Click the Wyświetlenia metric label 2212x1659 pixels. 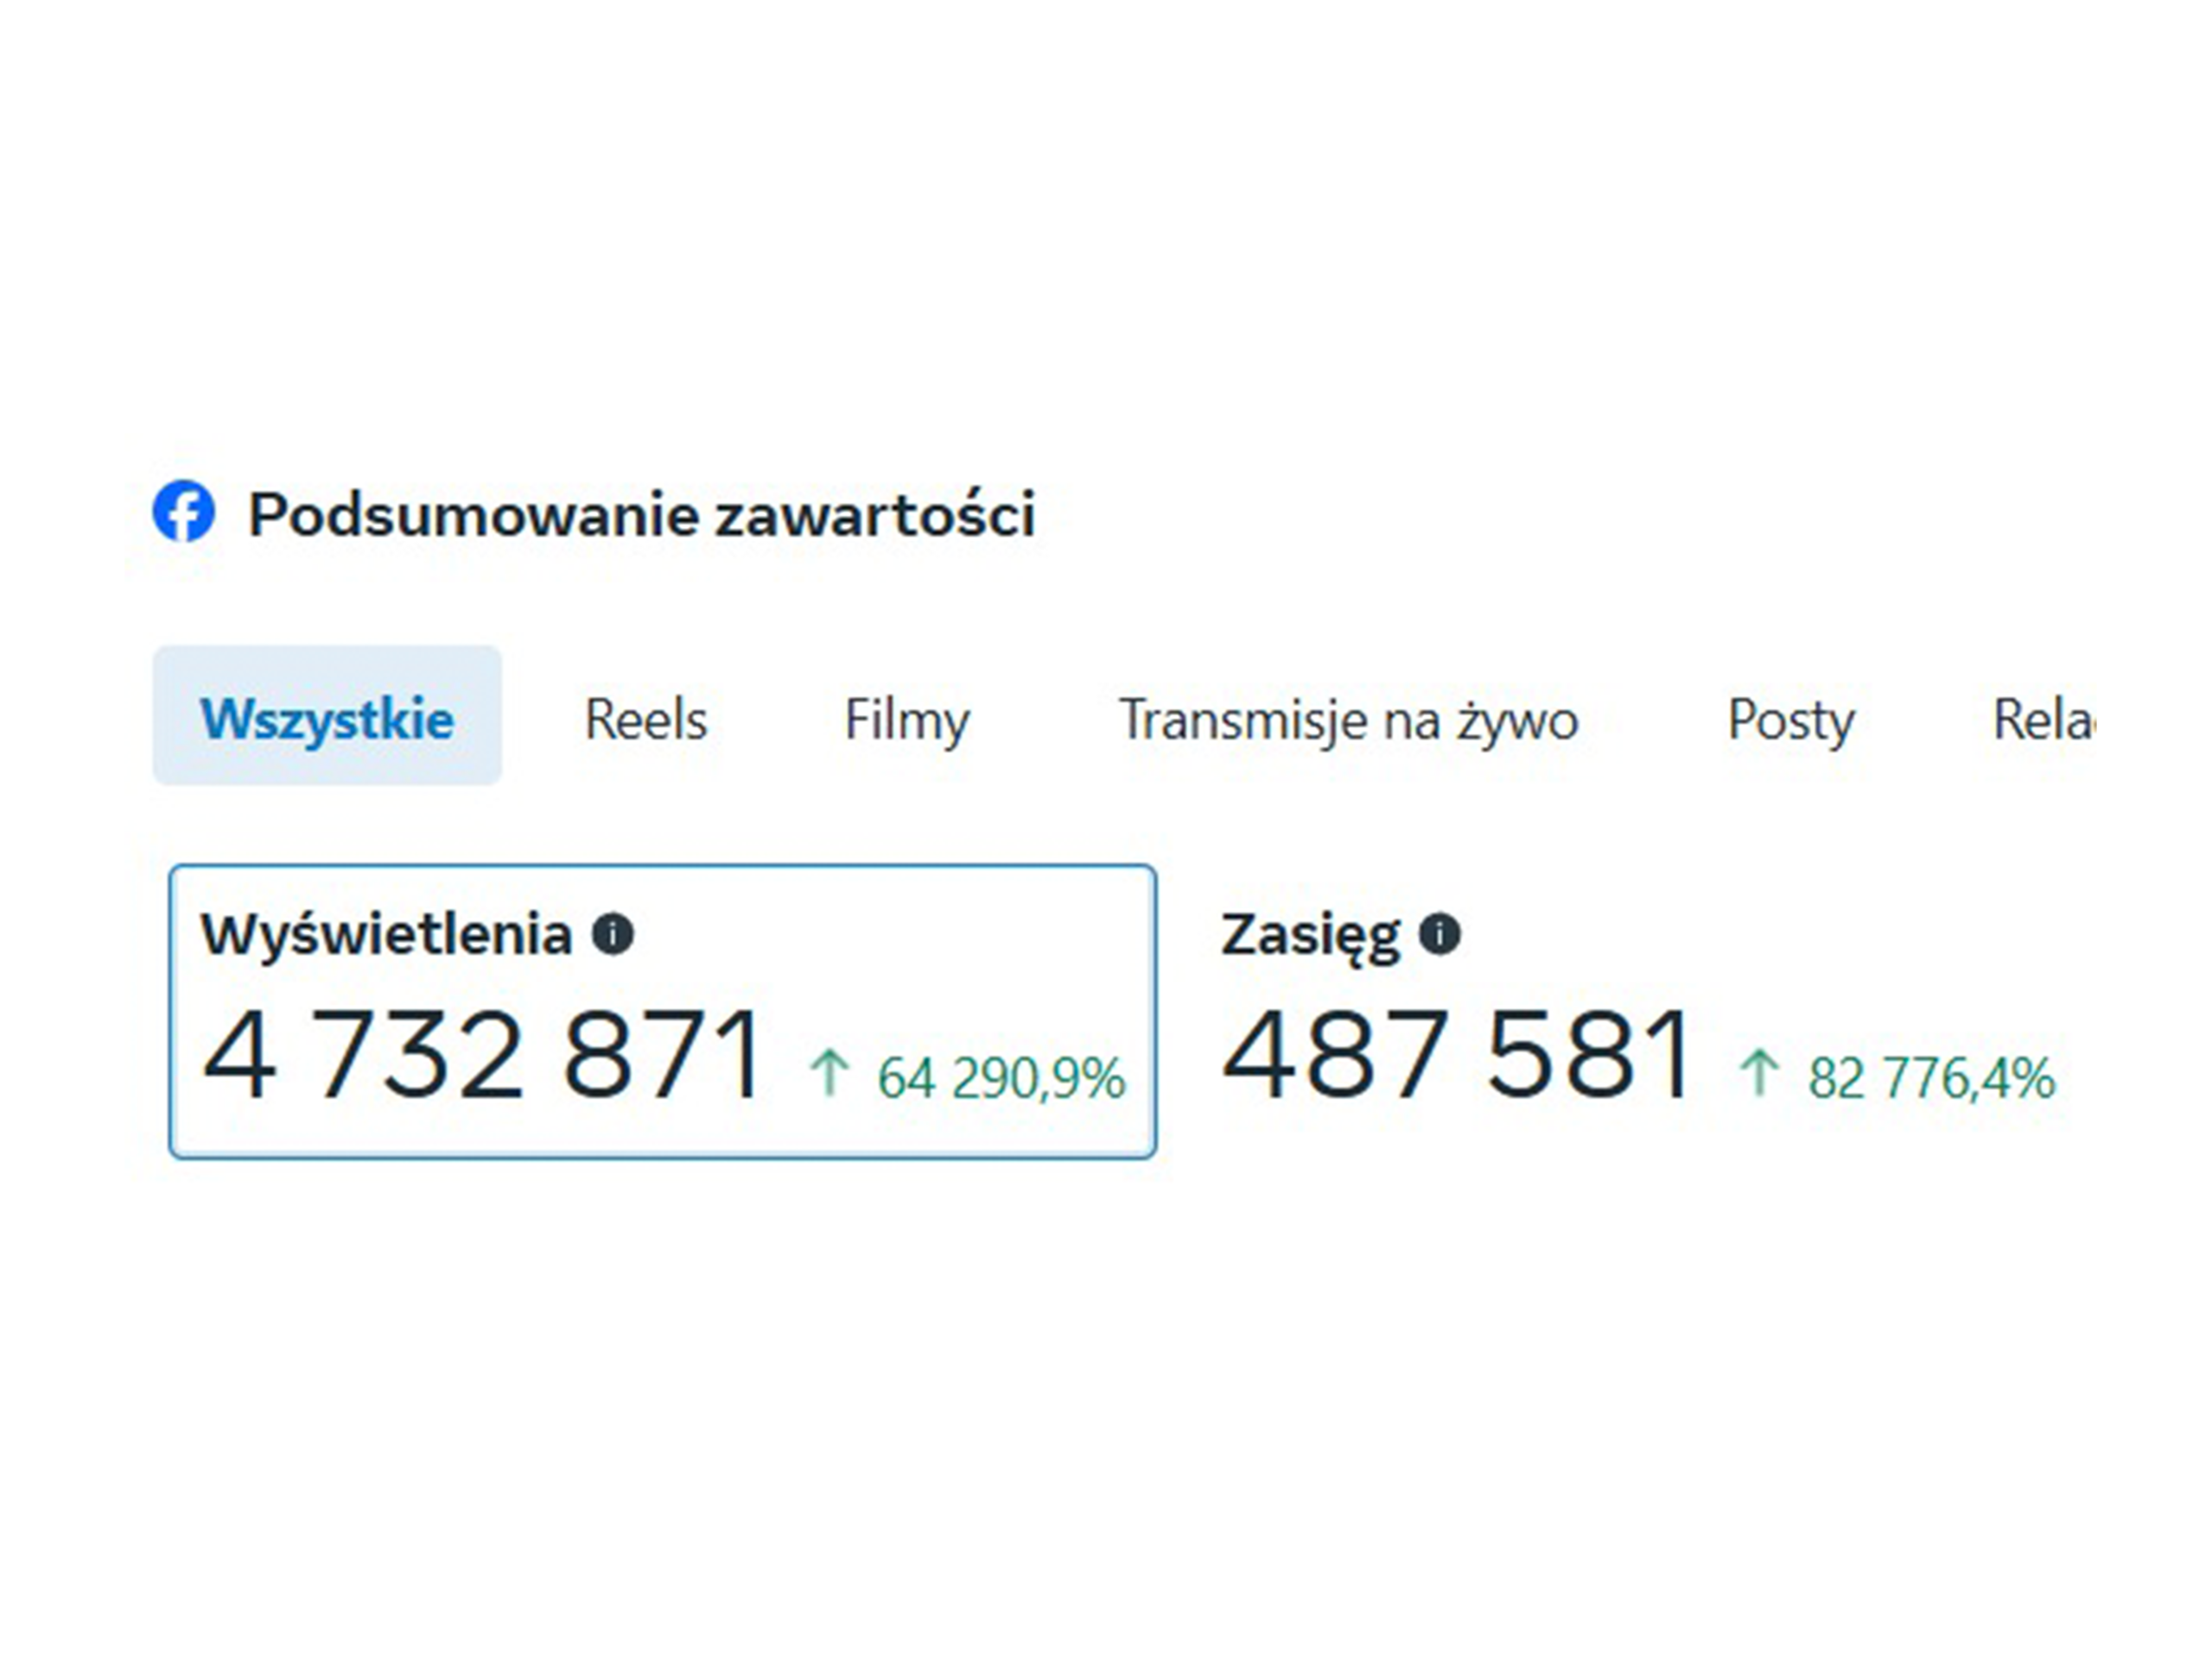[x=386, y=935]
